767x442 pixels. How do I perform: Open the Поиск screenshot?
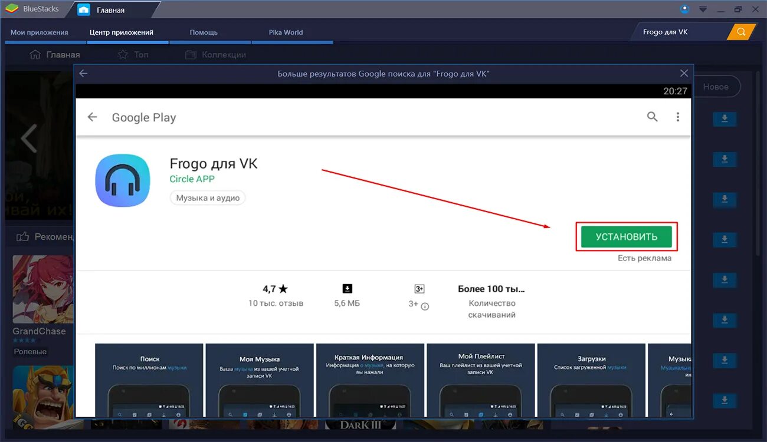tap(149, 381)
